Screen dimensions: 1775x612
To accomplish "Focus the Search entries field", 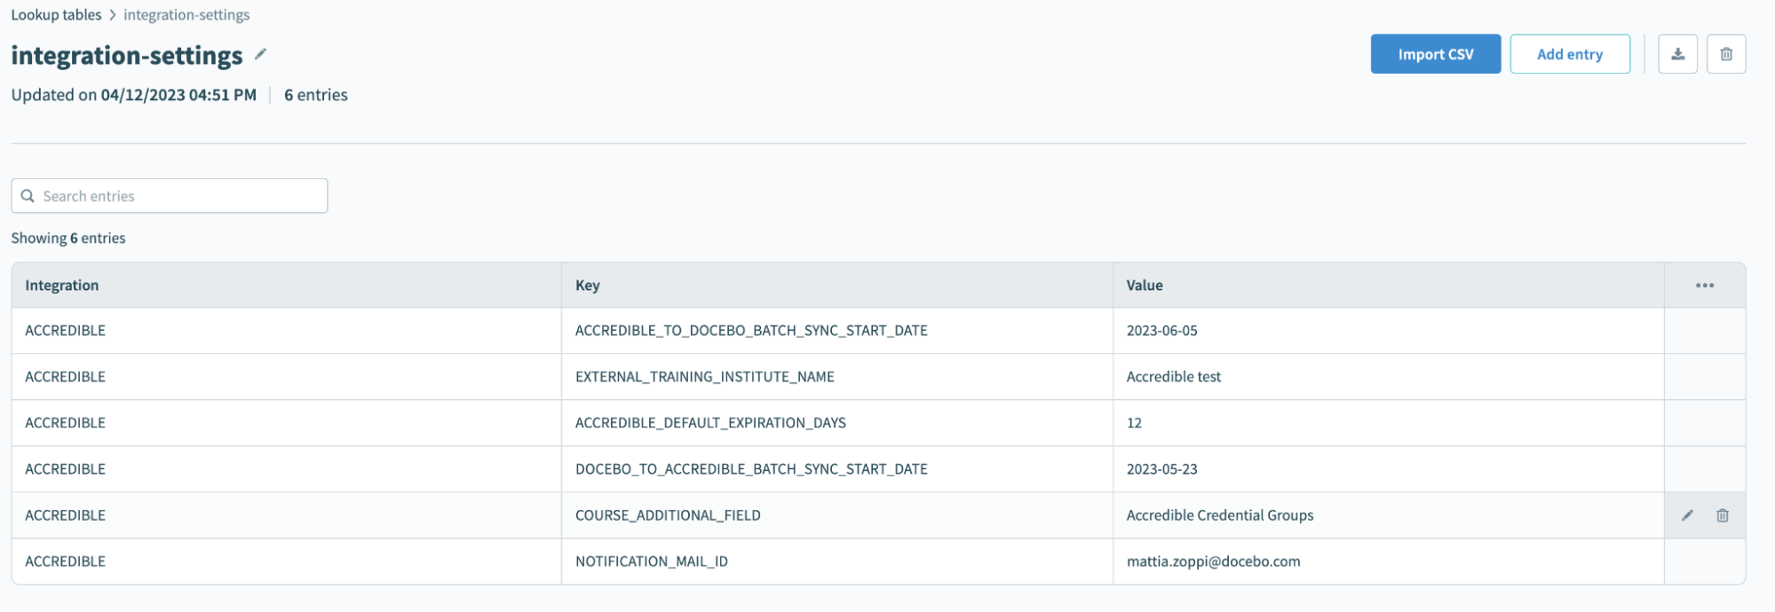I will click(x=170, y=196).
